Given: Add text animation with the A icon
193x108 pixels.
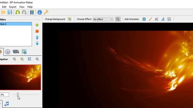Looking at the screenshot, I should click(163, 19).
